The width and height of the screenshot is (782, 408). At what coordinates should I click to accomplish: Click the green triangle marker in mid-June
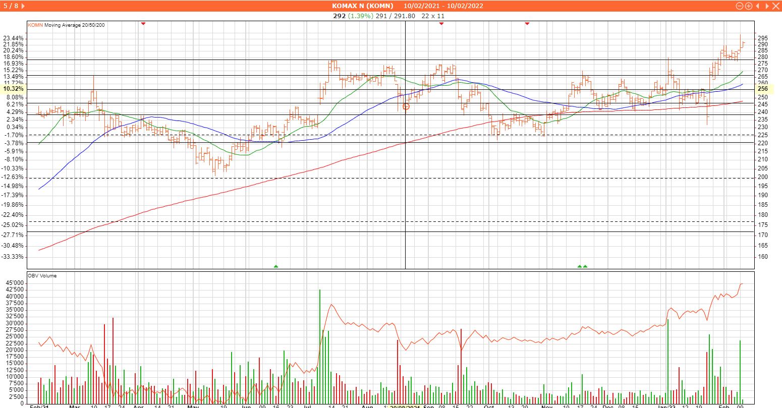pyautogui.click(x=275, y=266)
